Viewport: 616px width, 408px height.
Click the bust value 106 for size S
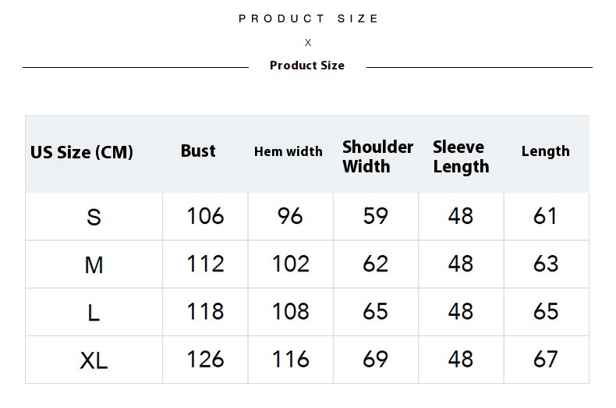[205, 216]
